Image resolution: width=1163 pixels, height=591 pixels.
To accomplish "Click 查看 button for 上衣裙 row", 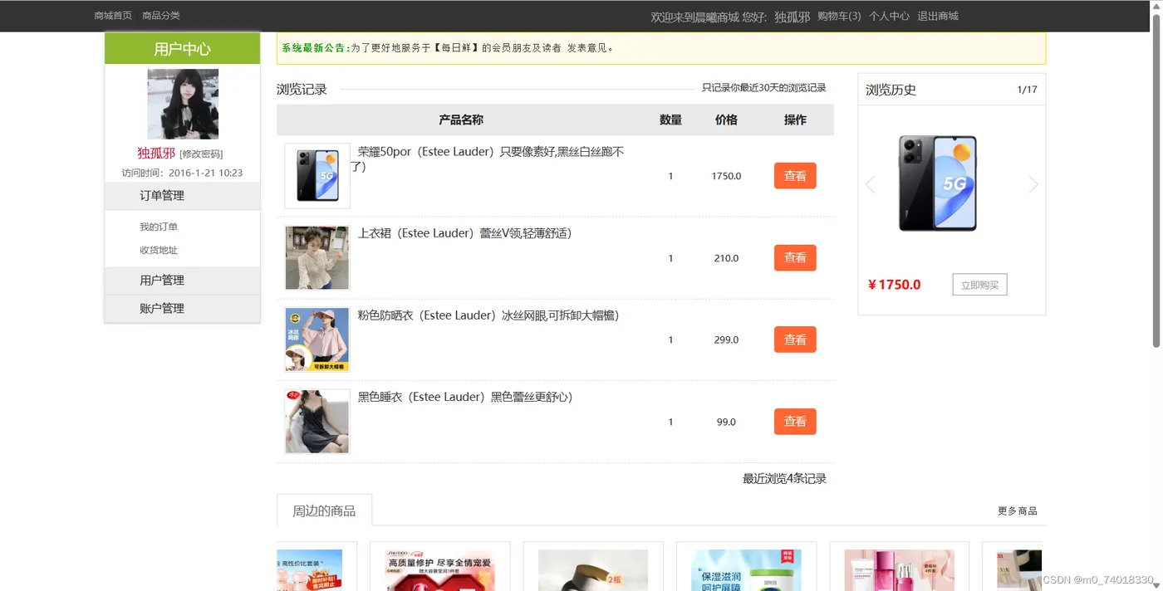I will pyautogui.click(x=795, y=258).
